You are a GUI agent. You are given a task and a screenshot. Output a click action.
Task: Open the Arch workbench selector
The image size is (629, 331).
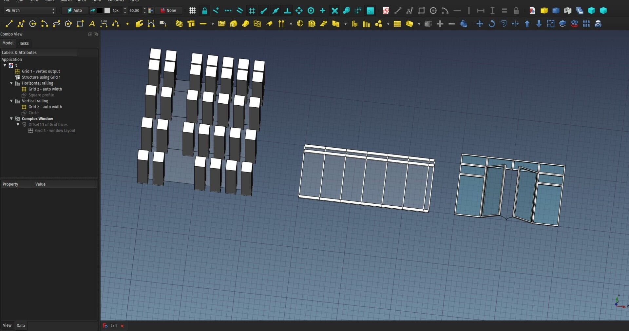(30, 10)
